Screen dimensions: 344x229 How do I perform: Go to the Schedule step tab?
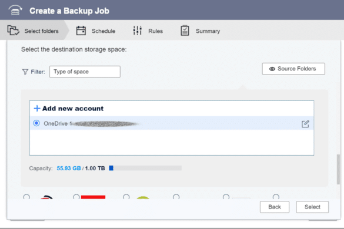[96, 31]
